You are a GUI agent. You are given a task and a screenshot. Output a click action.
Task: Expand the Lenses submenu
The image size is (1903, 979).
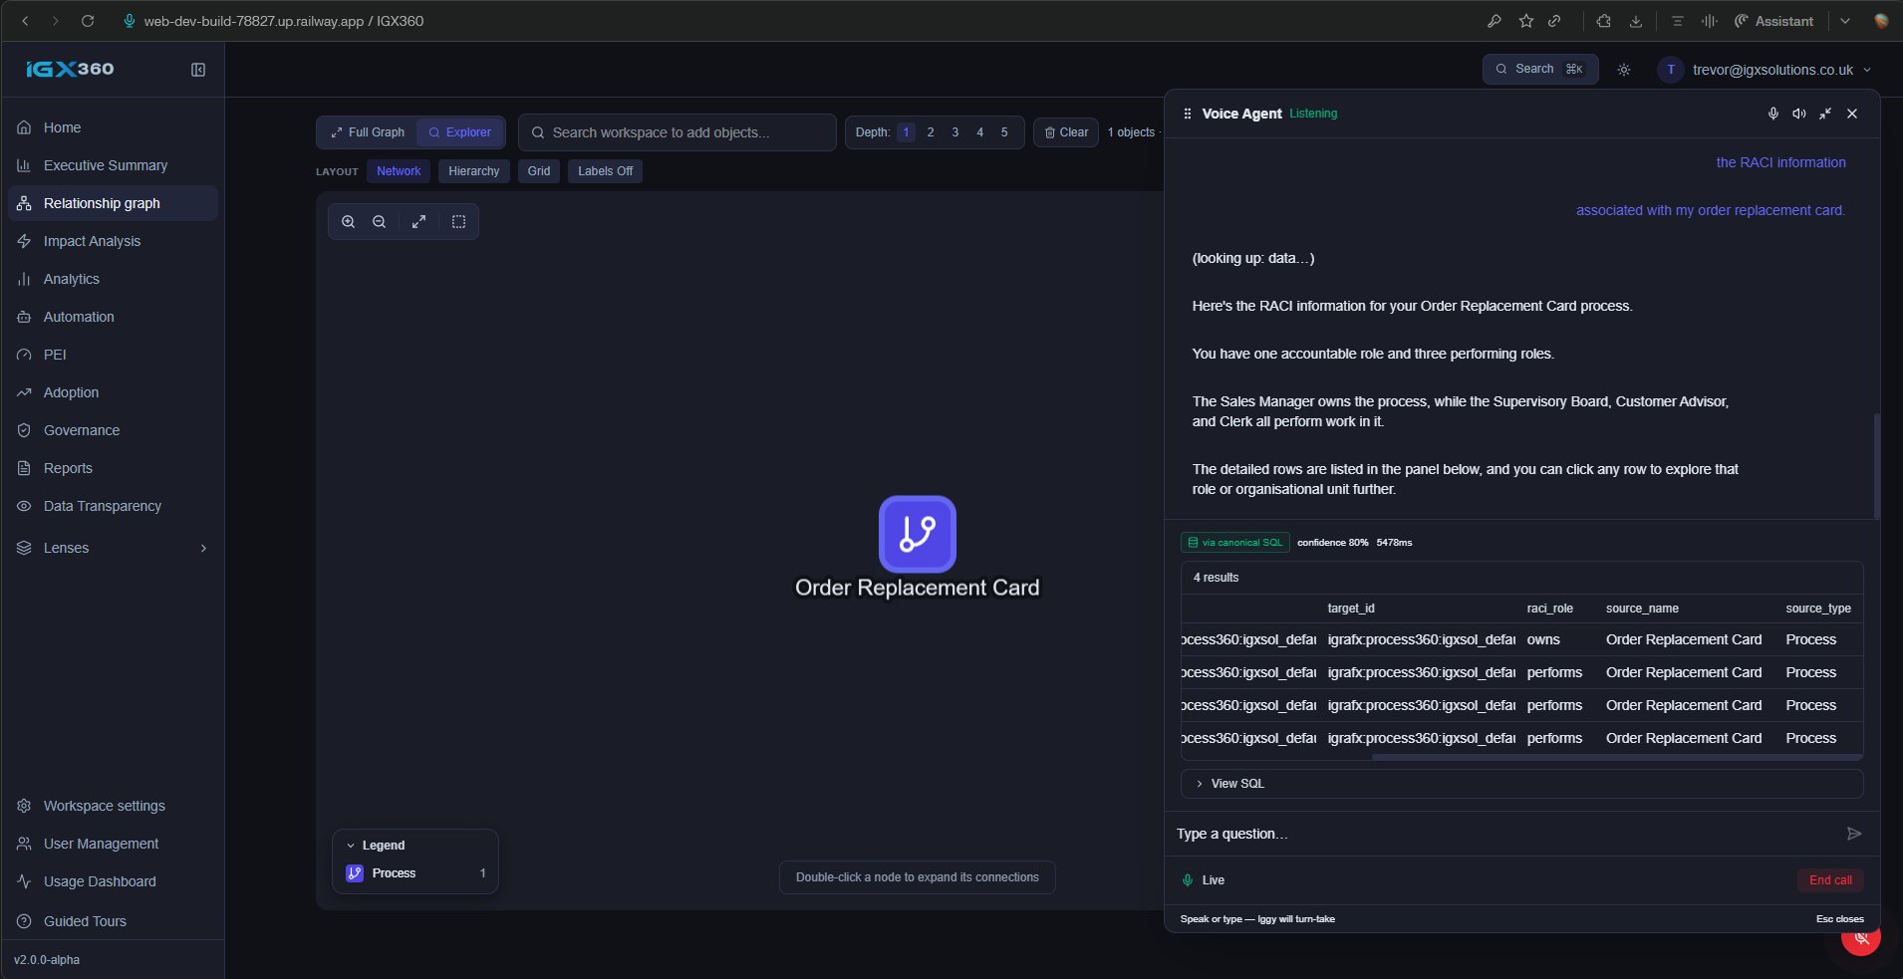[x=113, y=548]
